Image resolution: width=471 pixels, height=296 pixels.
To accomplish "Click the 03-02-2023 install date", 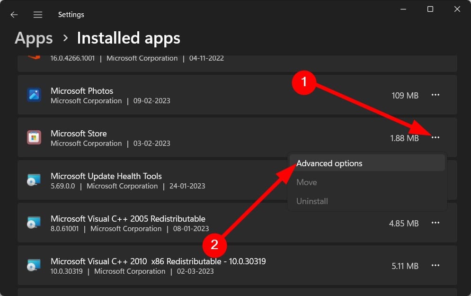I will pyautogui.click(x=151, y=144).
